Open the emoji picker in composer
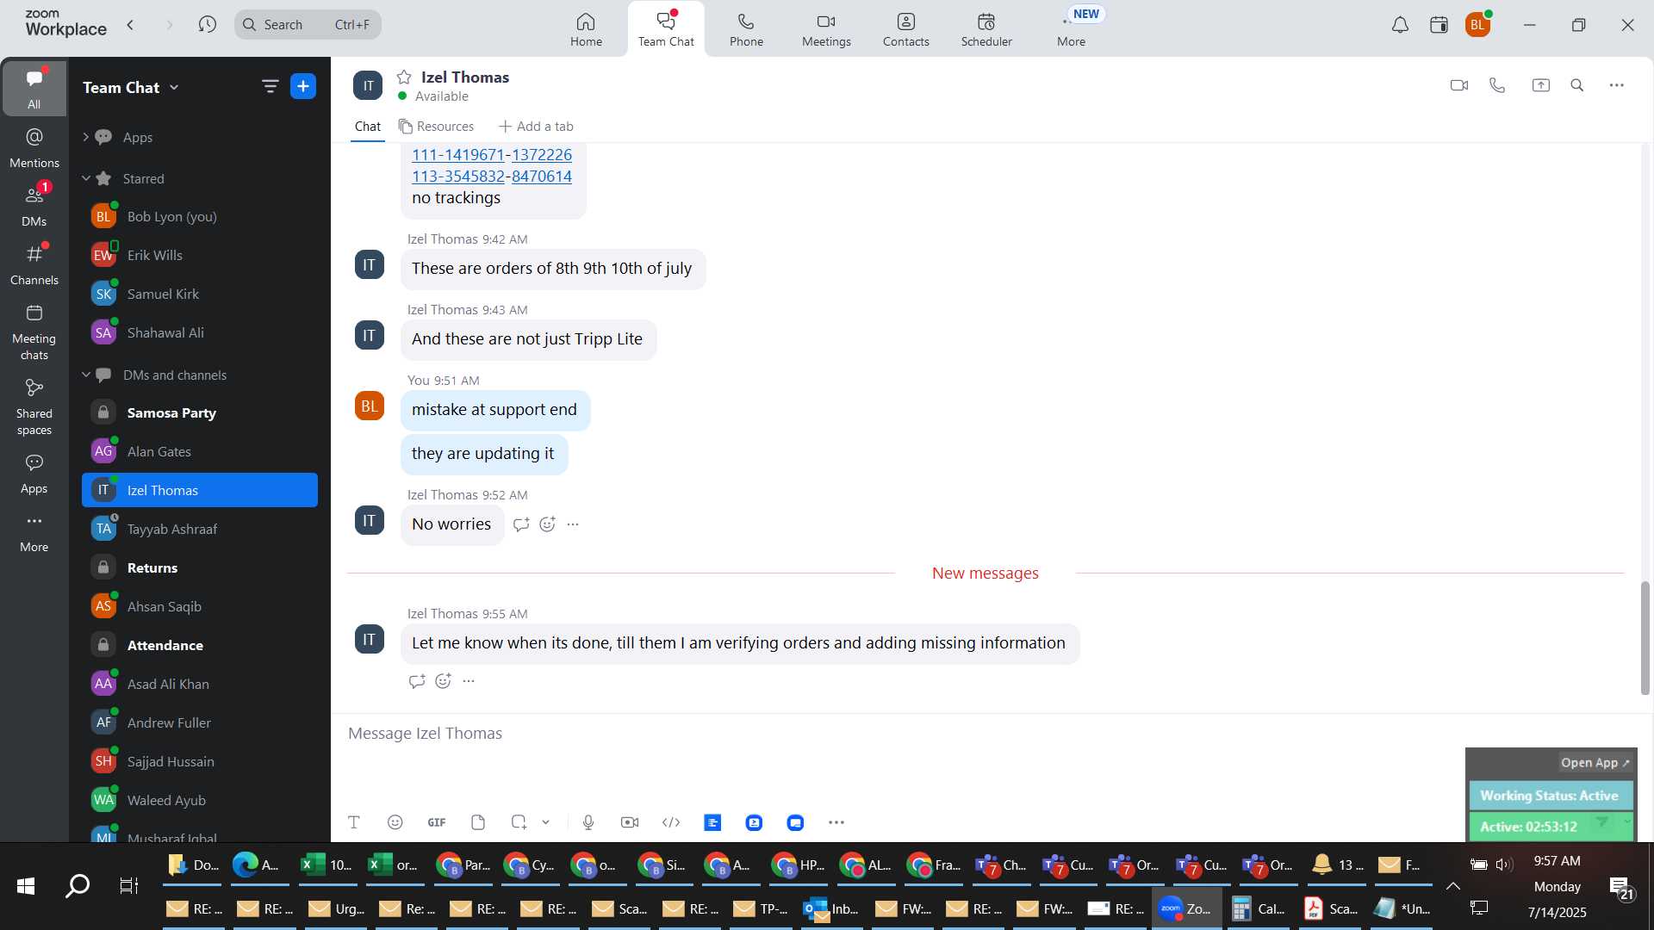The width and height of the screenshot is (1654, 930). point(395,822)
